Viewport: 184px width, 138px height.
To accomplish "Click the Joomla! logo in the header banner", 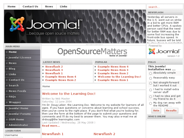I will point(46,26).
